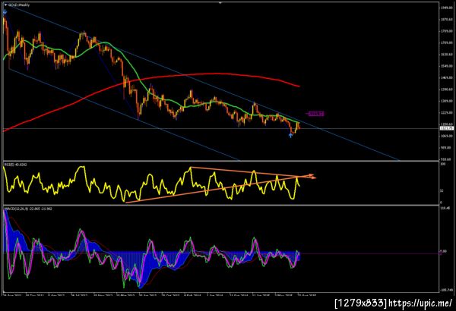This screenshot has width=456, height=311.
Task: Click the GOLD,Weekly chart title
Action: coord(18,5)
